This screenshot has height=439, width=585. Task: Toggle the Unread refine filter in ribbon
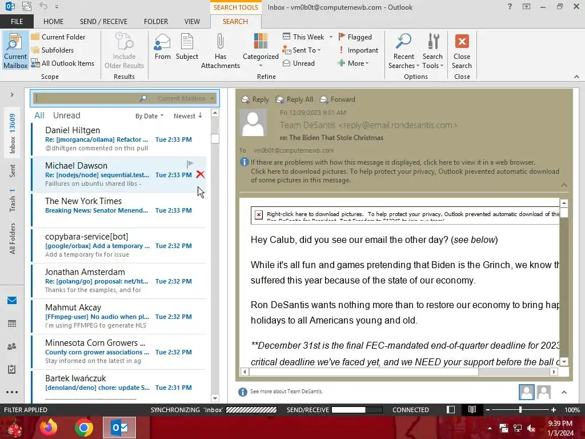click(299, 63)
